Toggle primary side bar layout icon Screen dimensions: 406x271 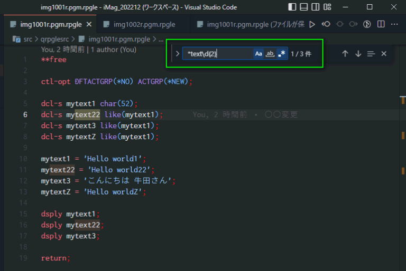tap(292, 7)
